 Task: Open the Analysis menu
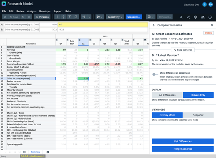tap(32, 11)
